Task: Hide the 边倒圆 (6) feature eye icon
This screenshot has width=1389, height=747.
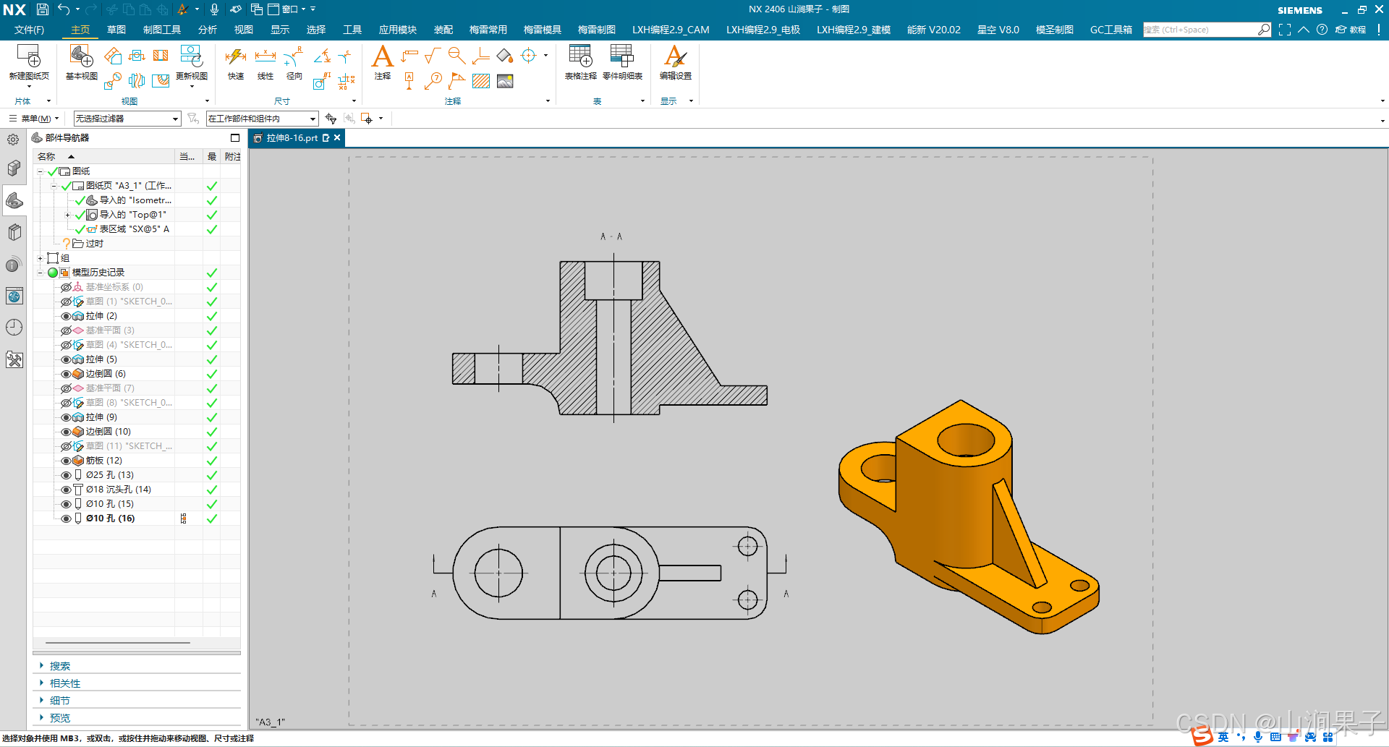Action: click(66, 374)
